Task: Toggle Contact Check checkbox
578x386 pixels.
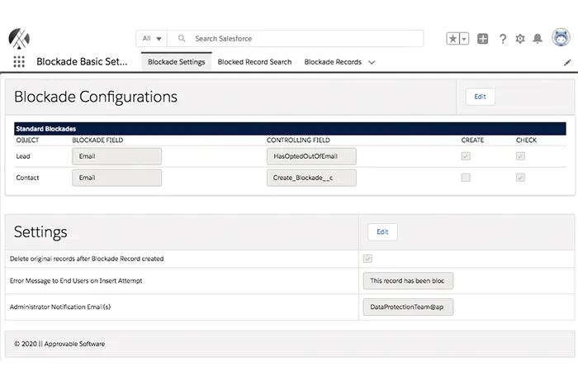Action: 520,178
